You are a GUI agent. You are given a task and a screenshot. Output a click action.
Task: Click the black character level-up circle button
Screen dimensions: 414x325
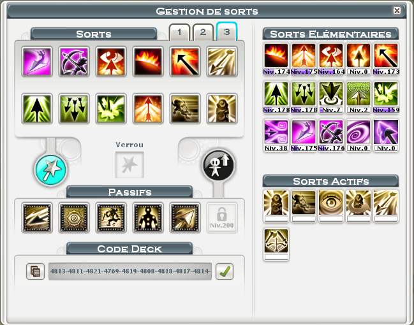coord(219,165)
